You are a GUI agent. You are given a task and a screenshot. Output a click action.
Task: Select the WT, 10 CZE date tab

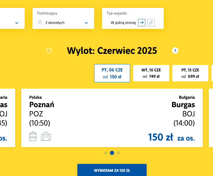tap(151, 73)
